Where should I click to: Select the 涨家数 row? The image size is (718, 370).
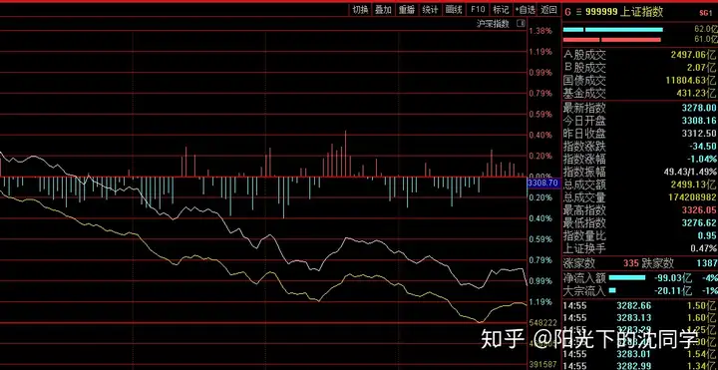pos(639,263)
